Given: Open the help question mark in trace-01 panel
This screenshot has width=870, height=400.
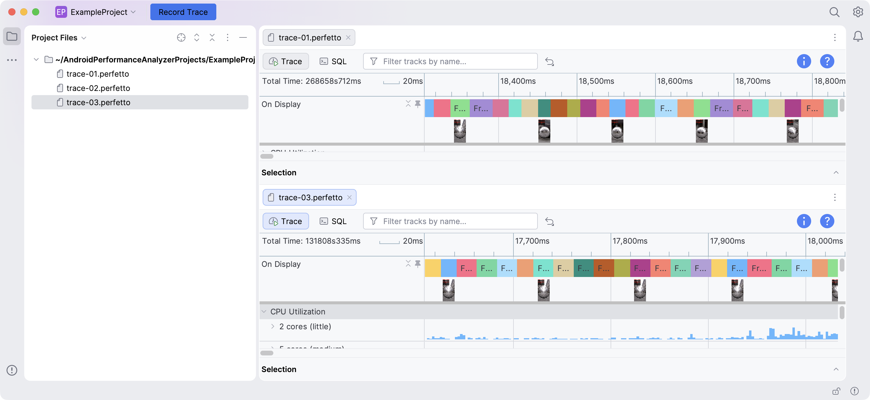Looking at the screenshot, I should click(827, 62).
